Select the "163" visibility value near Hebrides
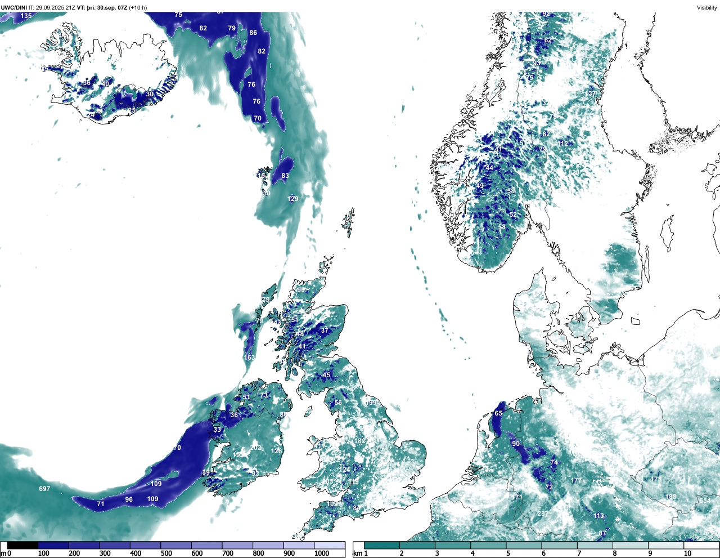Viewport: 720px width, 558px height. (x=249, y=358)
